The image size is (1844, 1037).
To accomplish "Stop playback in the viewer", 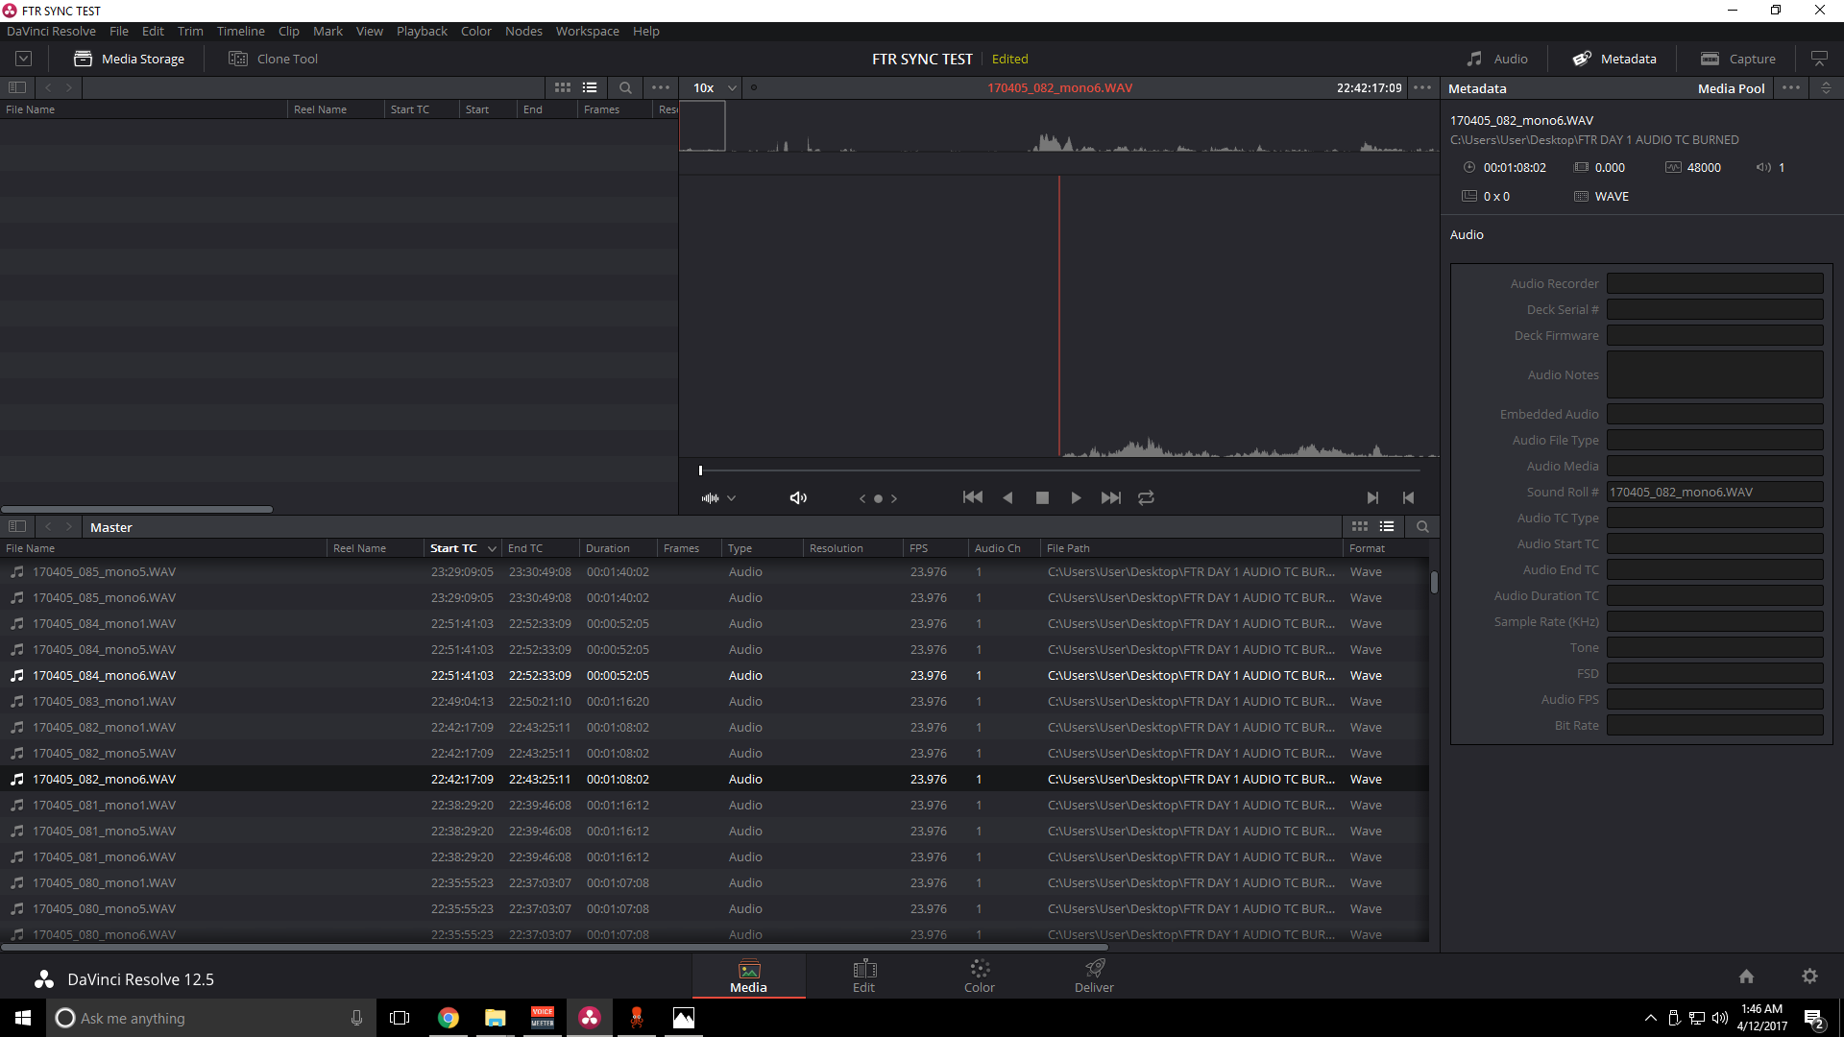I will pos(1042,497).
